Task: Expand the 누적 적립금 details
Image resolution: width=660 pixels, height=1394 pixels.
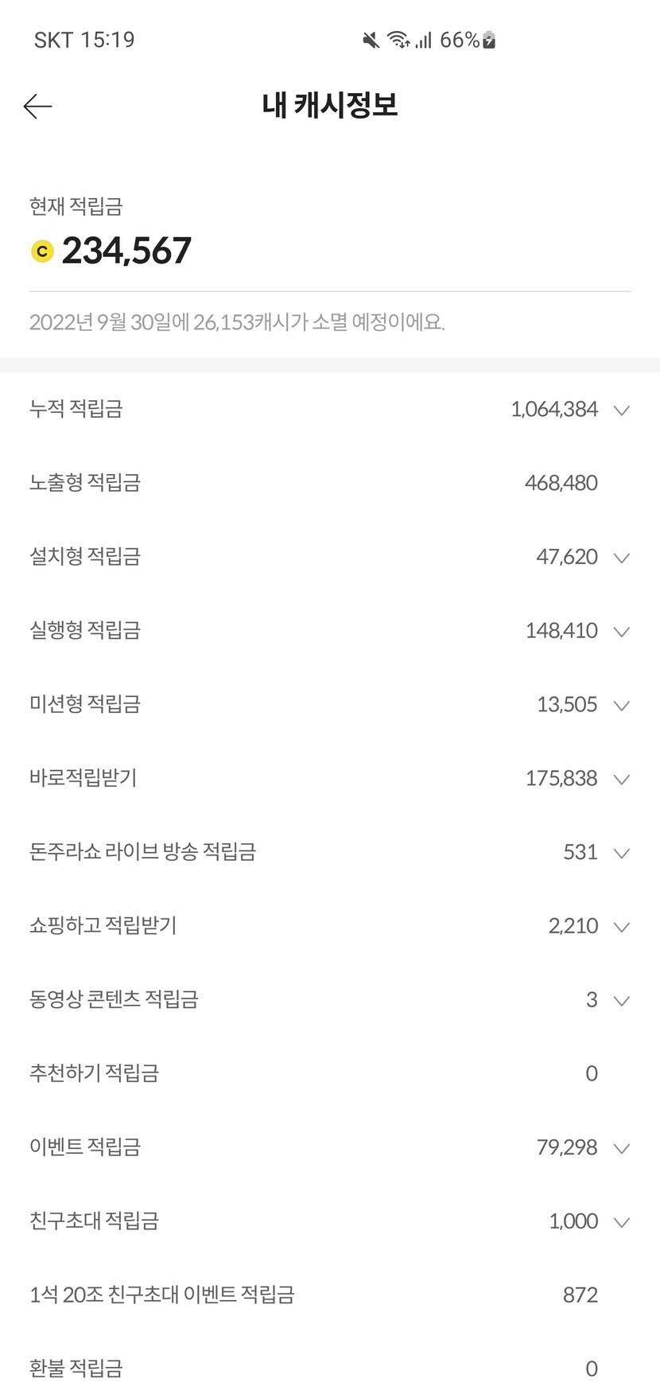Action: pos(622,410)
